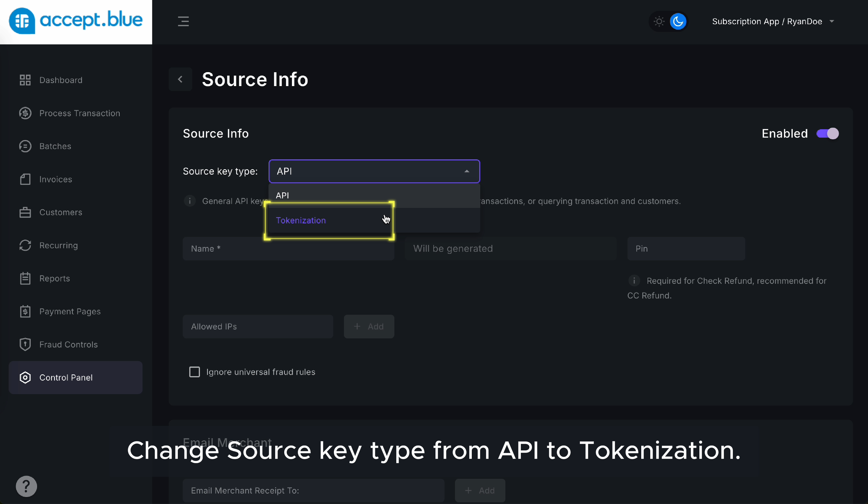Select Tokenization from the dropdown list
The height and width of the screenshot is (504, 868).
(x=301, y=220)
